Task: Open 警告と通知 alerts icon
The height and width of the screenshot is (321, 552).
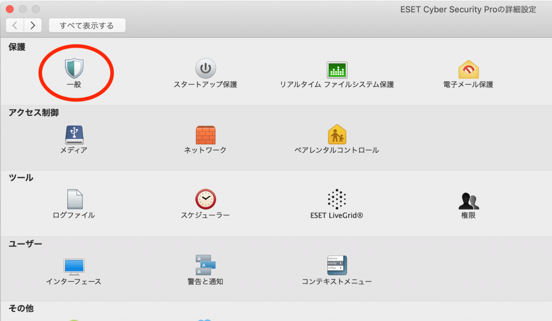Action: (x=205, y=265)
